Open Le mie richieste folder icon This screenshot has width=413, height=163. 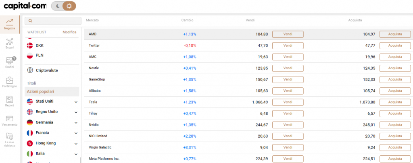pyautogui.click(x=10, y=136)
